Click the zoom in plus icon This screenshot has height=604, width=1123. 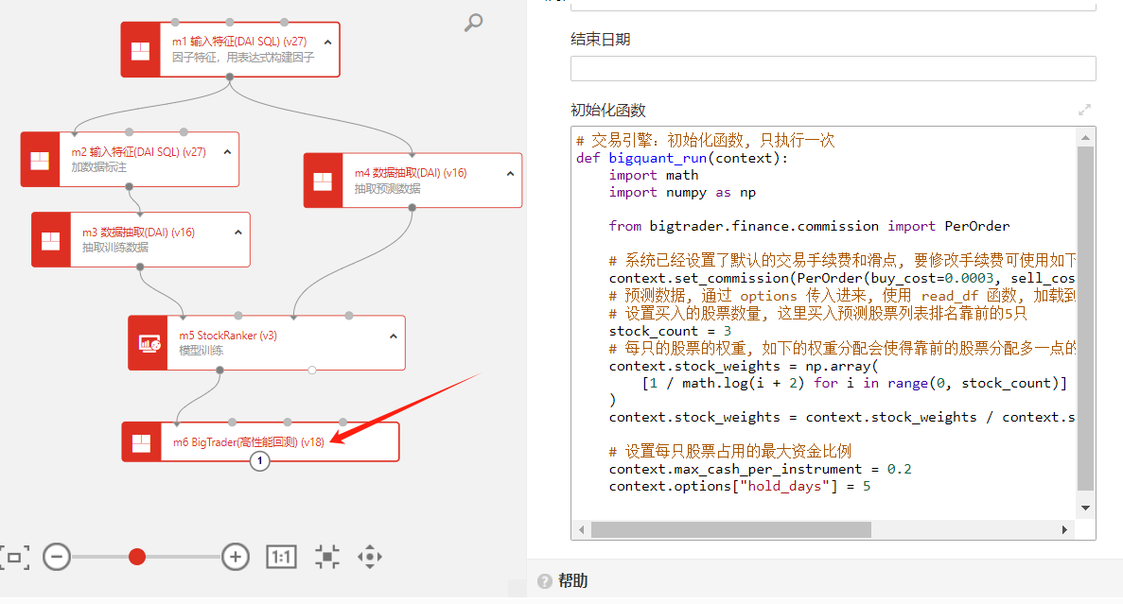coord(235,557)
